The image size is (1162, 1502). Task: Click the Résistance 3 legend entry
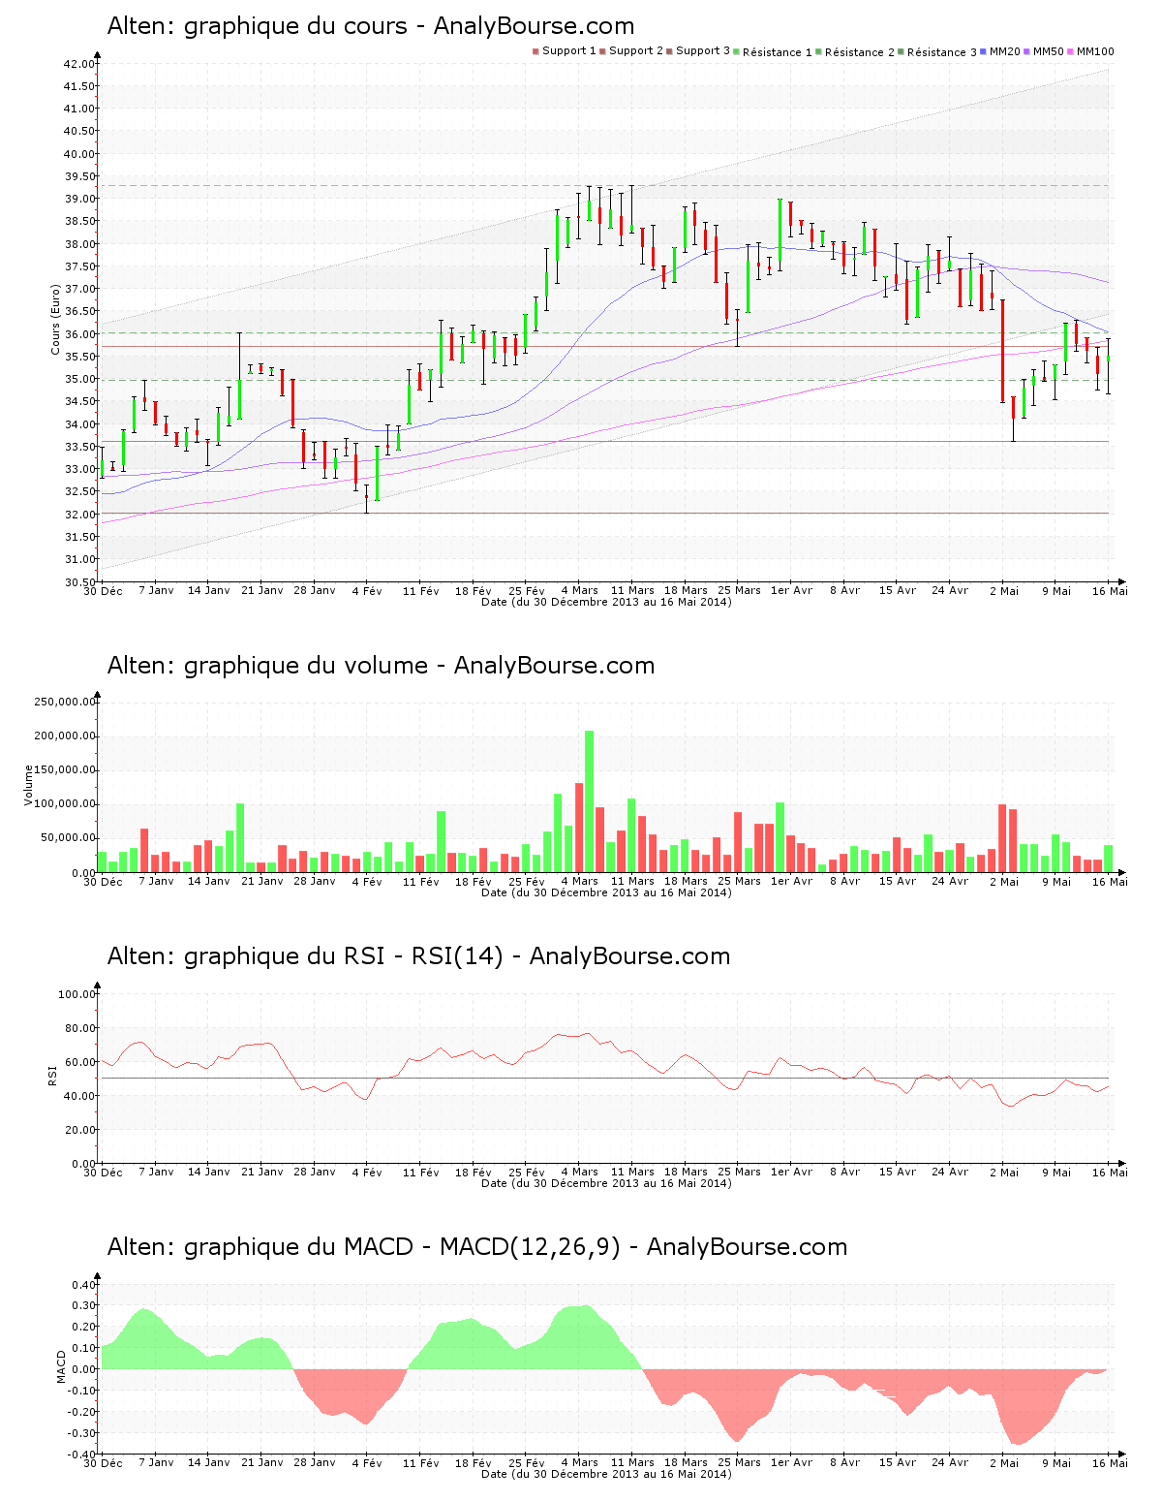point(937,51)
